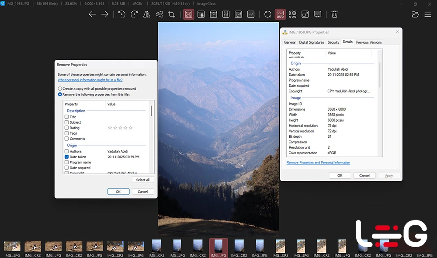The image size is (437, 258).
Task: Click the open file folder icon
Action: point(415,14)
